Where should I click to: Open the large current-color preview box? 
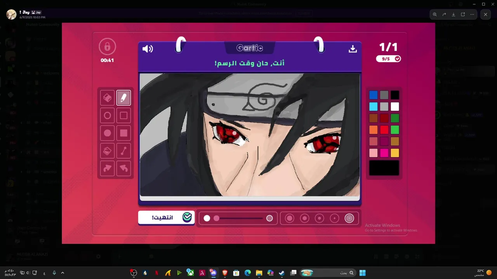tap(384, 168)
